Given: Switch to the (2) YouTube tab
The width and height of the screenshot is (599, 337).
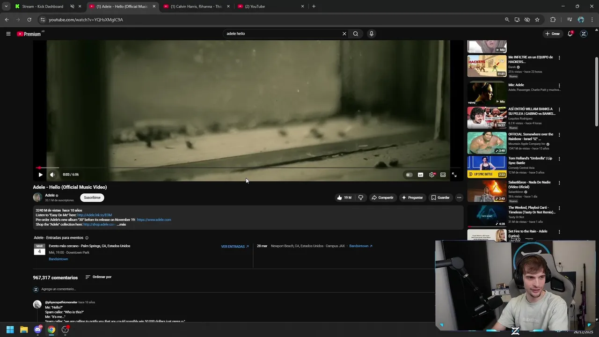Looking at the screenshot, I should pos(270,7).
